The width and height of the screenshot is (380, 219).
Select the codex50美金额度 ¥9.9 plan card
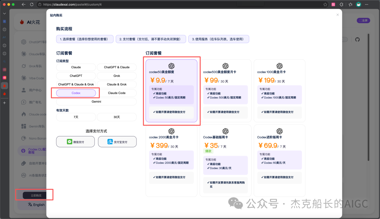coord(171,91)
